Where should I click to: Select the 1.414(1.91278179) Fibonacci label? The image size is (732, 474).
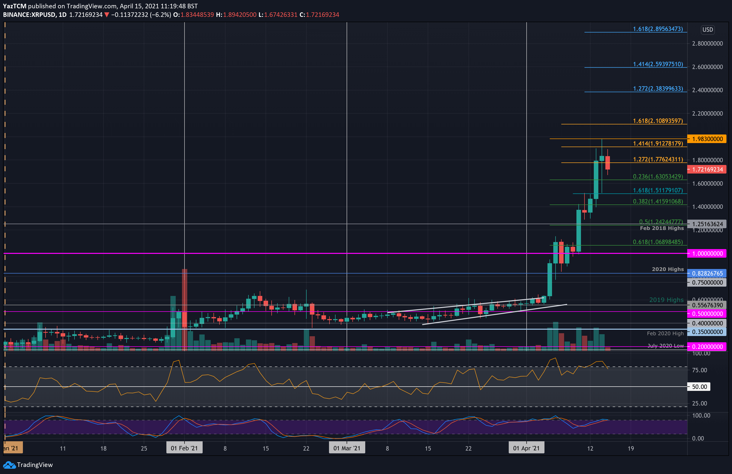click(657, 143)
